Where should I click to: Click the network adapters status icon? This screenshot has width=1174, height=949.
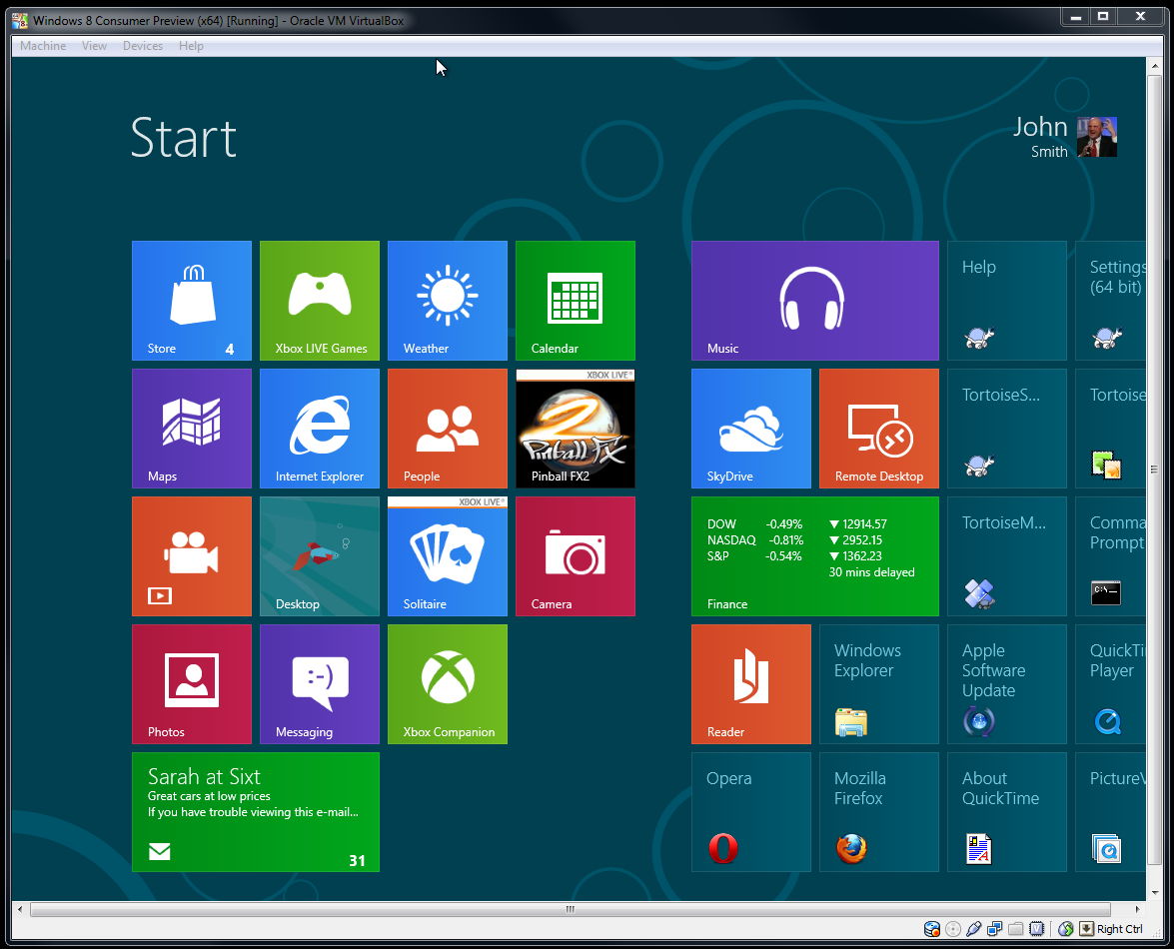click(x=995, y=929)
